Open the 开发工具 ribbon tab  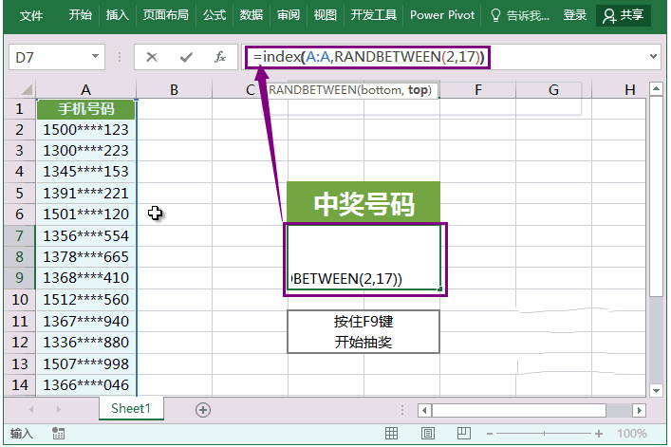374,15
